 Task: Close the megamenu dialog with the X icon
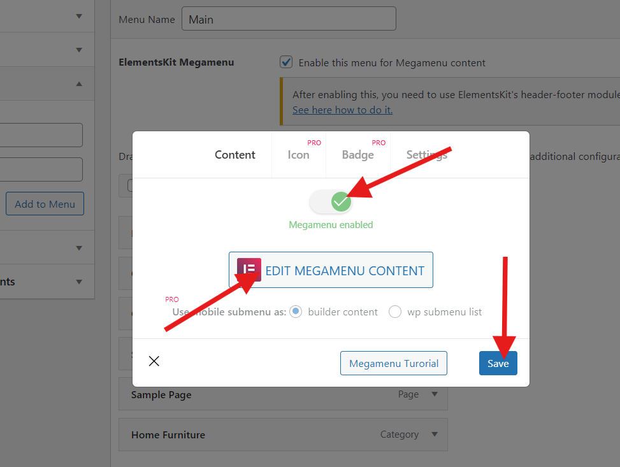tap(154, 361)
